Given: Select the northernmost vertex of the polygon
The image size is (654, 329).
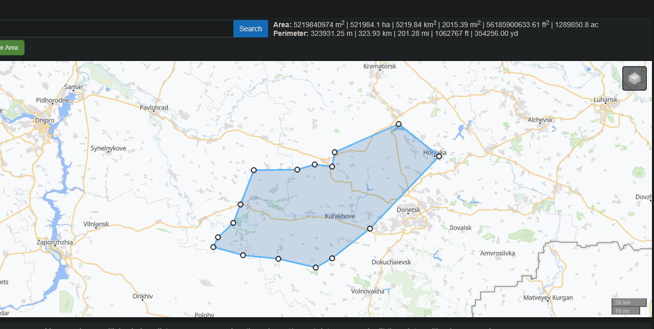Looking at the screenshot, I should (x=399, y=124).
